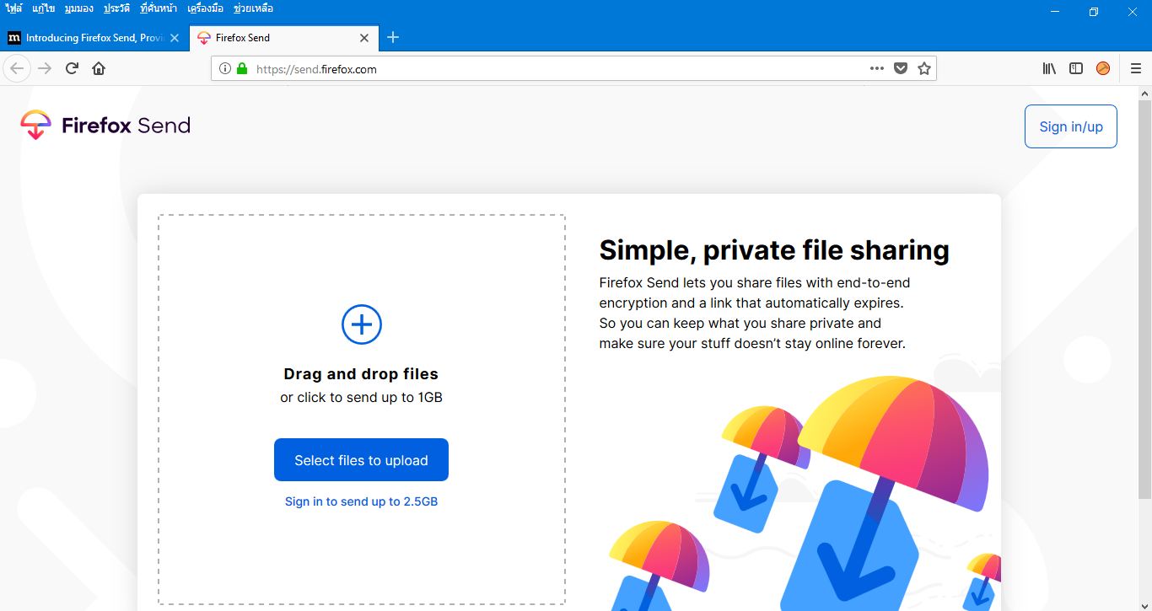
Task: Open the Library icon in toolbar
Action: [x=1049, y=68]
